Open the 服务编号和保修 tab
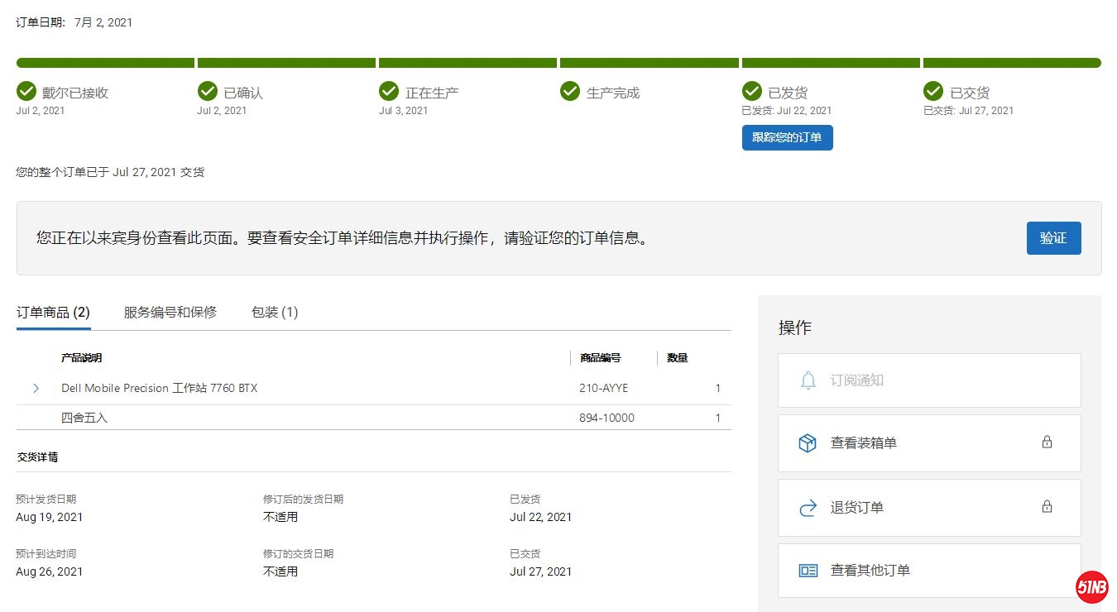 tap(170, 313)
